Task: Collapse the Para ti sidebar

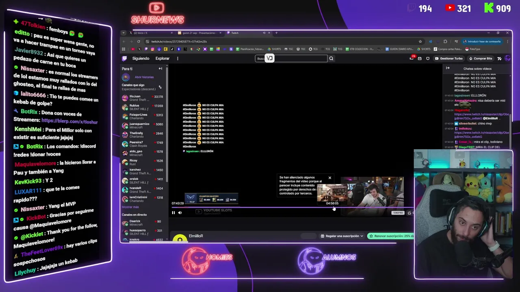Action: [x=160, y=69]
